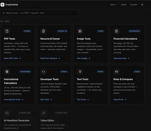
Task: Click the 7 tools badge on Image Tools
Action: [x=101, y=31]
